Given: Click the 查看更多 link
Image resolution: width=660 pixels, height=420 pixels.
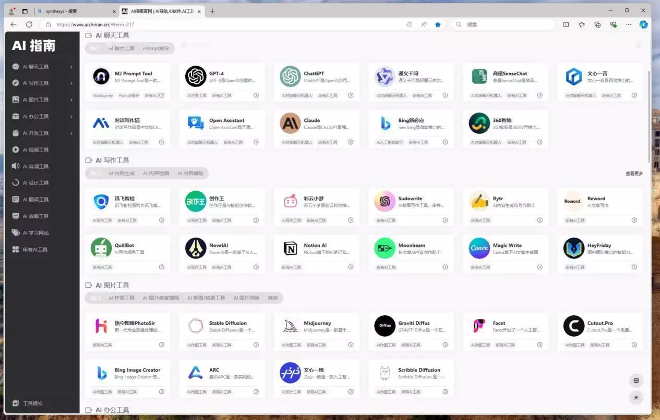Looking at the screenshot, I should click(634, 174).
